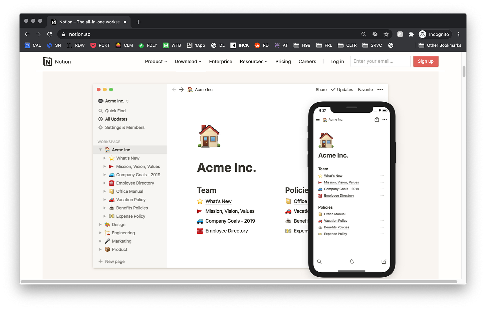486x310 pixels.
Task: Tap the phone's notification bell icon
Action: tap(352, 262)
